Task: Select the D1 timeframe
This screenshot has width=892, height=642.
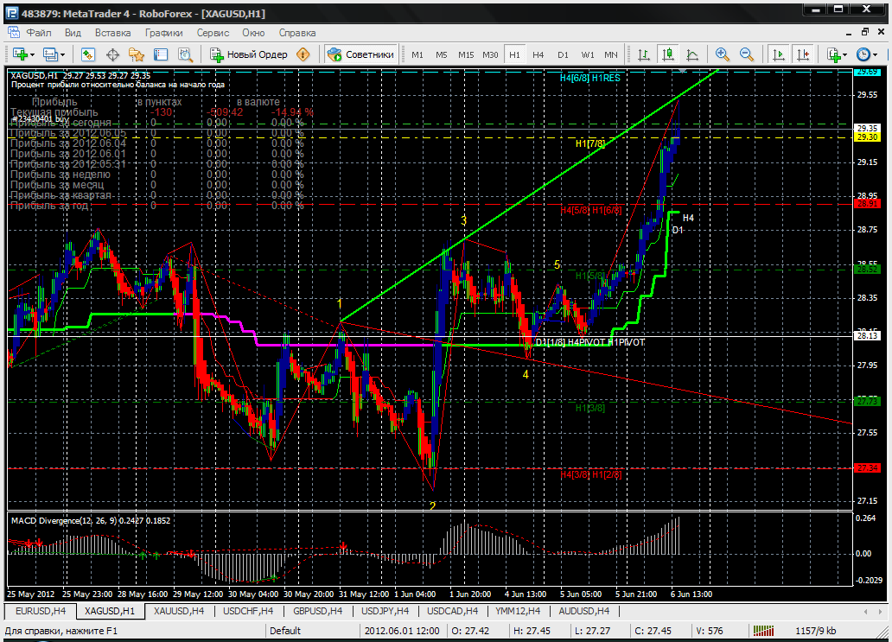Action: [x=563, y=54]
